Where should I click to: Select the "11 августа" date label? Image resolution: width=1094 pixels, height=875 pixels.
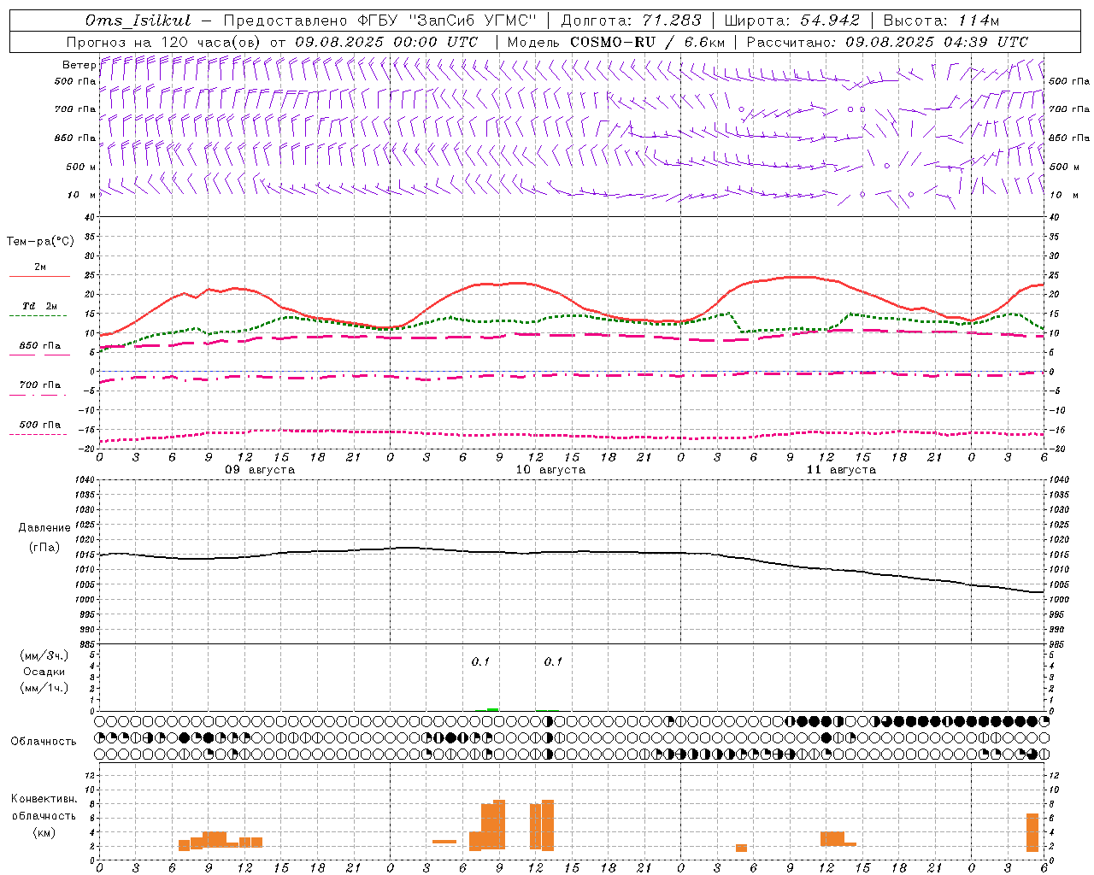[x=841, y=470]
